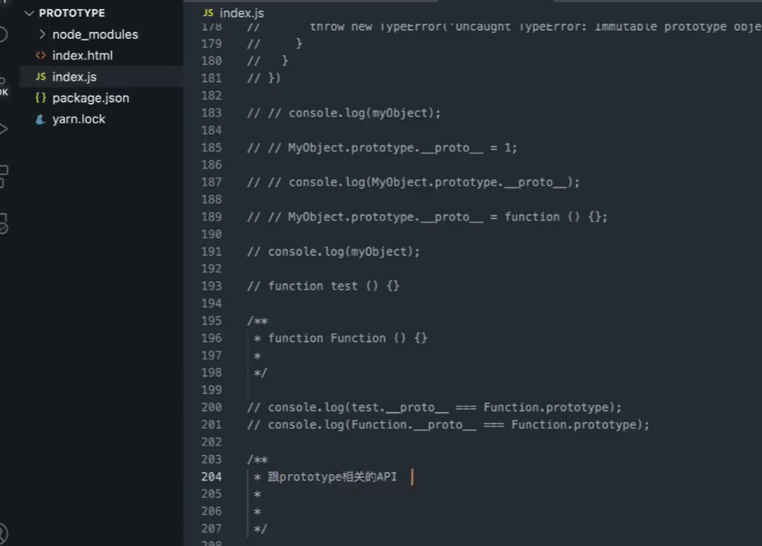Click the JS icon on the index.js tab
The width and height of the screenshot is (762, 546).
point(208,12)
